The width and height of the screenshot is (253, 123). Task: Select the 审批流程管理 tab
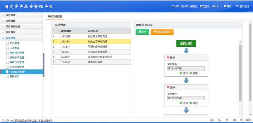click(x=54, y=16)
